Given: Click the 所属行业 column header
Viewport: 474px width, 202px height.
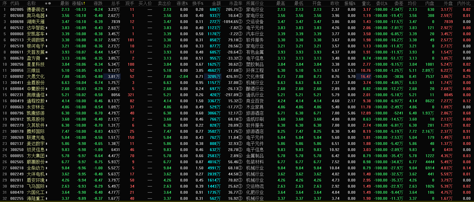Looking at the screenshot, I should (x=255, y=3).
